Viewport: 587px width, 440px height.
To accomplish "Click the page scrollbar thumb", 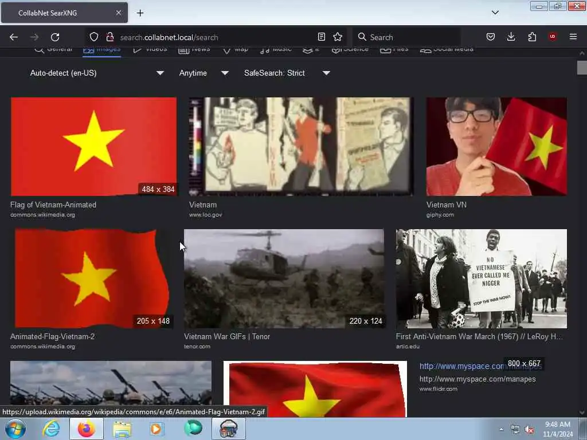I will click(x=582, y=68).
